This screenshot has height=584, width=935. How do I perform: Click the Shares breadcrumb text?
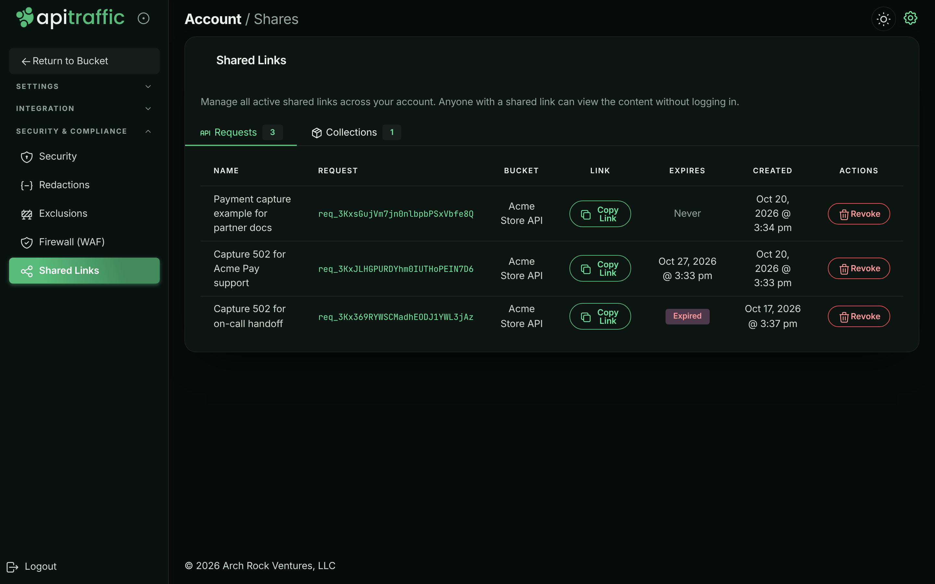click(x=276, y=19)
